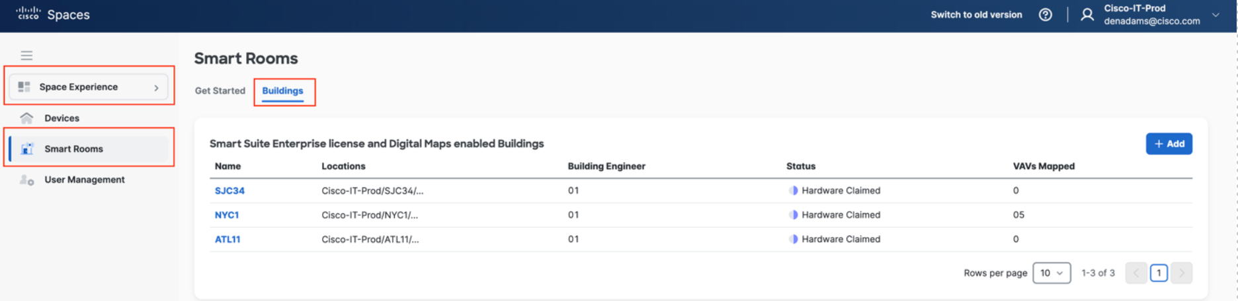Open the ATL11 building link
This screenshot has height=301, width=1238.
[227, 240]
